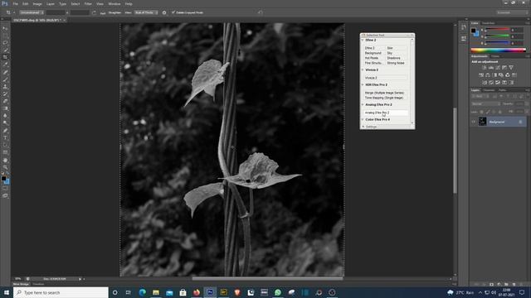Viewport: 531px width, 298px height.
Task: Switch to the Channels tab
Action: point(489,90)
